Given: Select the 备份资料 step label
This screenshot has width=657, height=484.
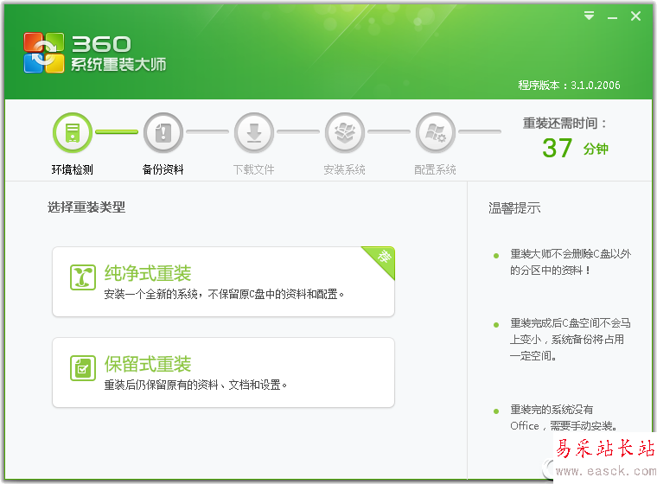Looking at the screenshot, I should pos(163,170).
